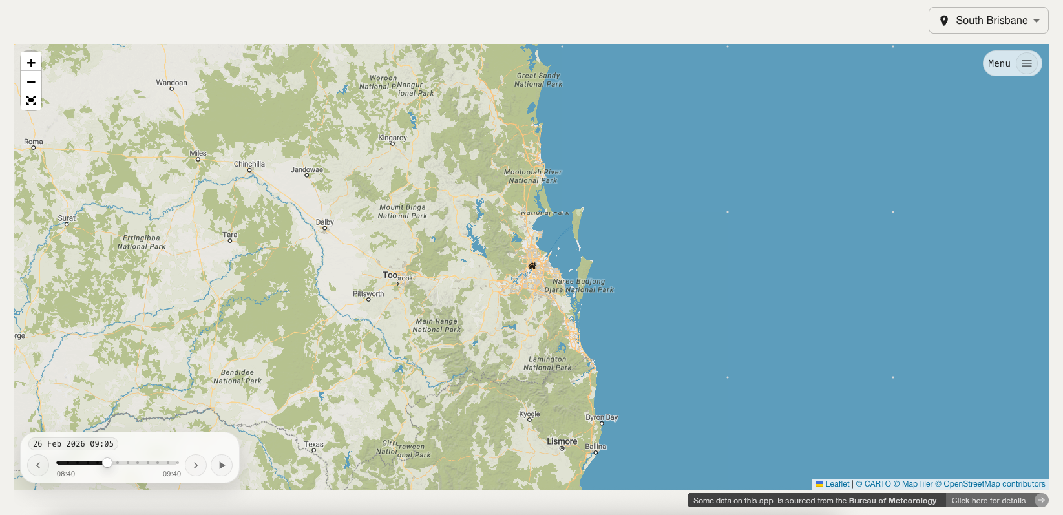Image resolution: width=1063 pixels, height=515 pixels.
Task: Open the Menu hamburger button
Action: [x=1026, y=63]
